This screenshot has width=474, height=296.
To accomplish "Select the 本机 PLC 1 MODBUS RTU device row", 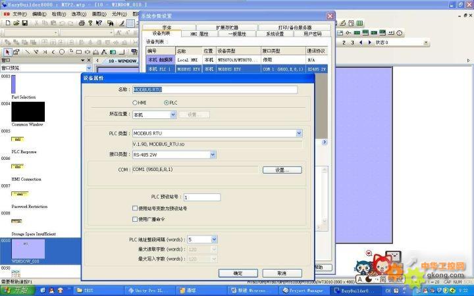I will (237, 69).
